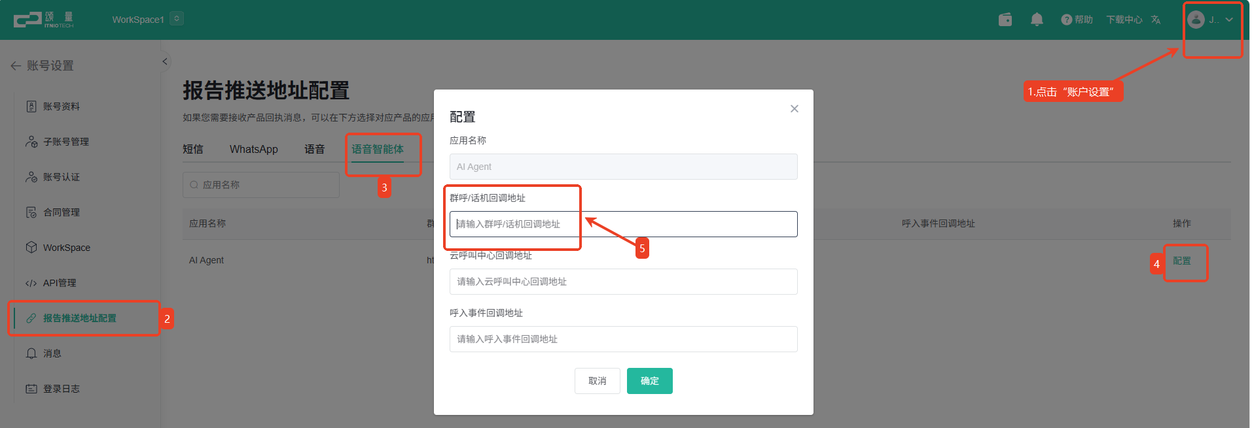Click 呼入事件回调地址 column header
Screen dimensions: 1252x428
[x=939, y=223]
